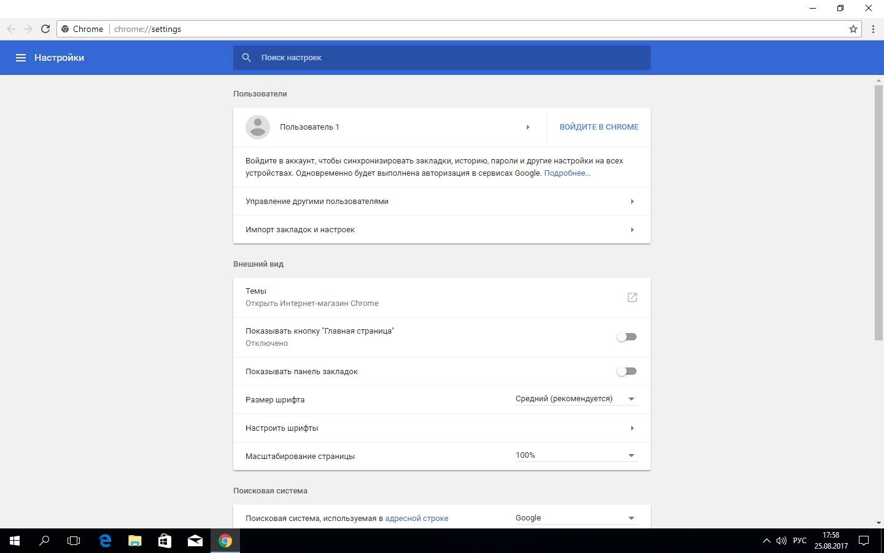Click the reload page icon
884x553 pixels.
(x=45, y=29)
